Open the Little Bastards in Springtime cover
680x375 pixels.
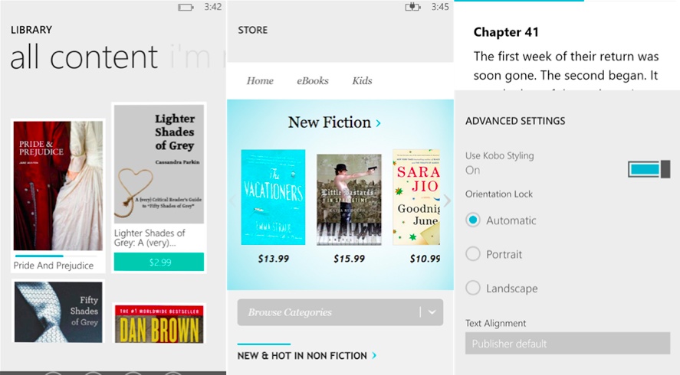pyautogui.click(x=349, y=200)
